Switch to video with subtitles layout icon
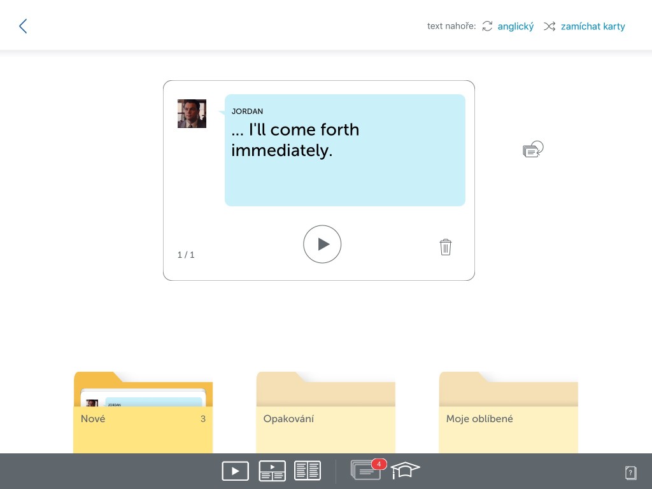 point(272,471)
